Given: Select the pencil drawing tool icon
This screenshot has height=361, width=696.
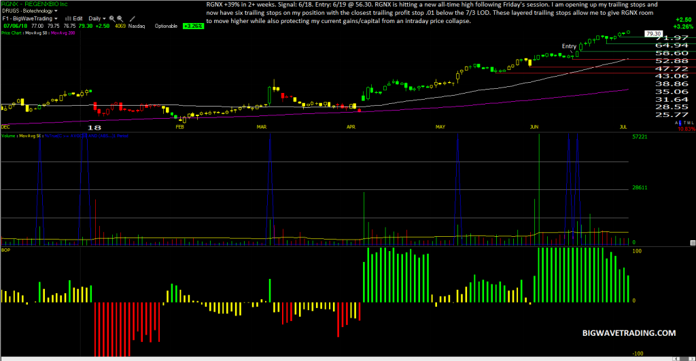Looking at the screenshot, I should click(x=132, y=18).
